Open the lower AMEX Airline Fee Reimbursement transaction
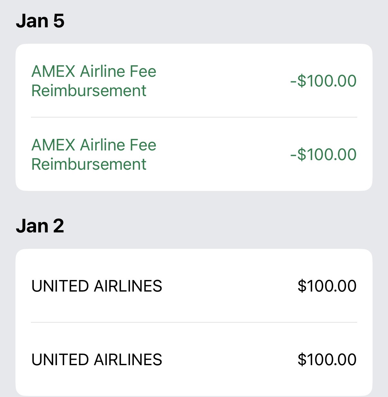The image size is (388, 397). coord(194,154)
